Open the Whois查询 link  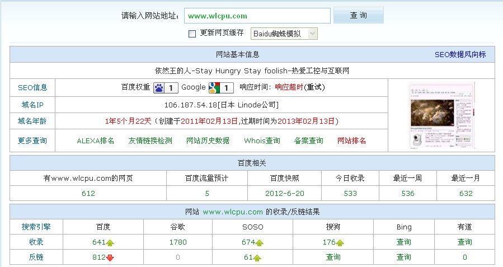[262, 140]
